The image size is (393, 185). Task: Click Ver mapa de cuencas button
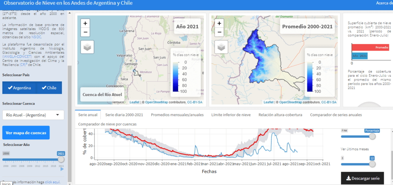click(x=26, y=133)
